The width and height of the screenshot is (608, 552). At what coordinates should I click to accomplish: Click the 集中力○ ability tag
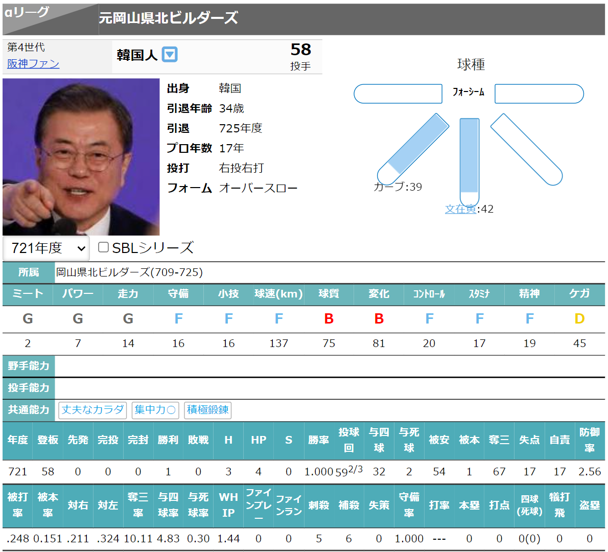tap(155, 410)
